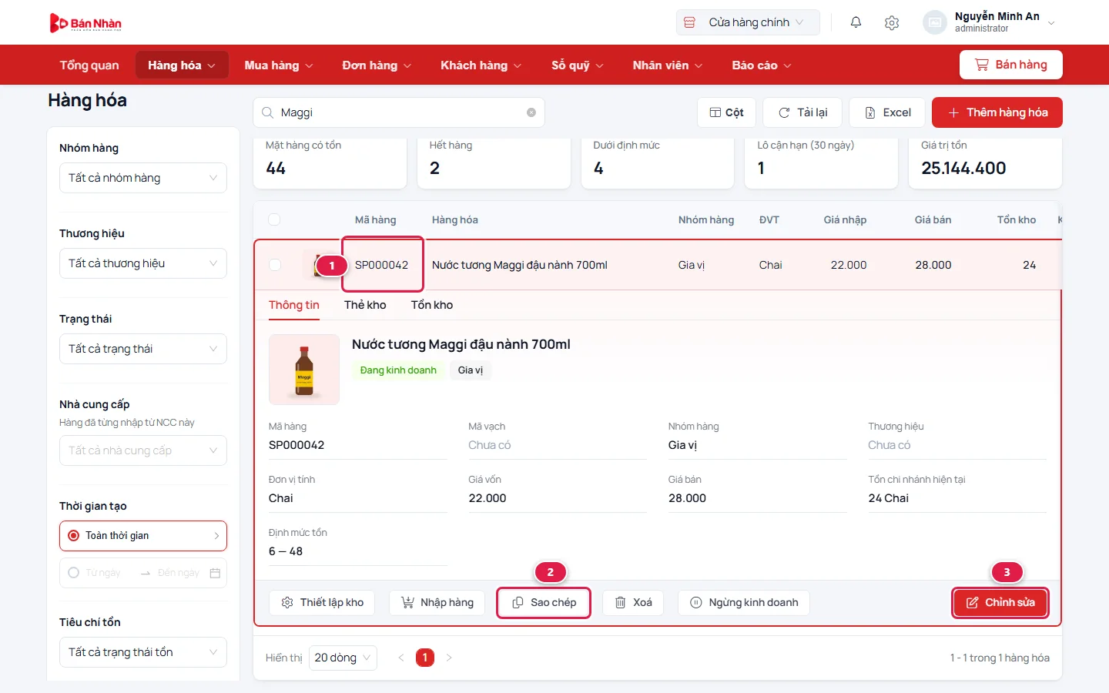Click the Thêm hàng hóa button
Screen dimensions: 1109x693
pyautogui.click(x=997, y=112)
